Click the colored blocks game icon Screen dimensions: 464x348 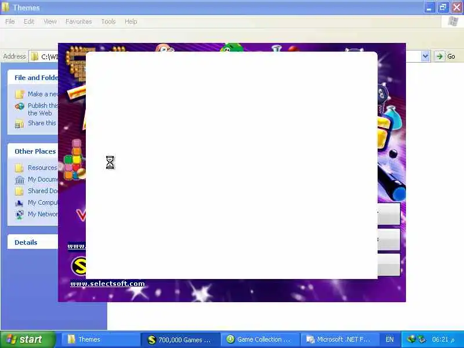click(x=74, y=160)
